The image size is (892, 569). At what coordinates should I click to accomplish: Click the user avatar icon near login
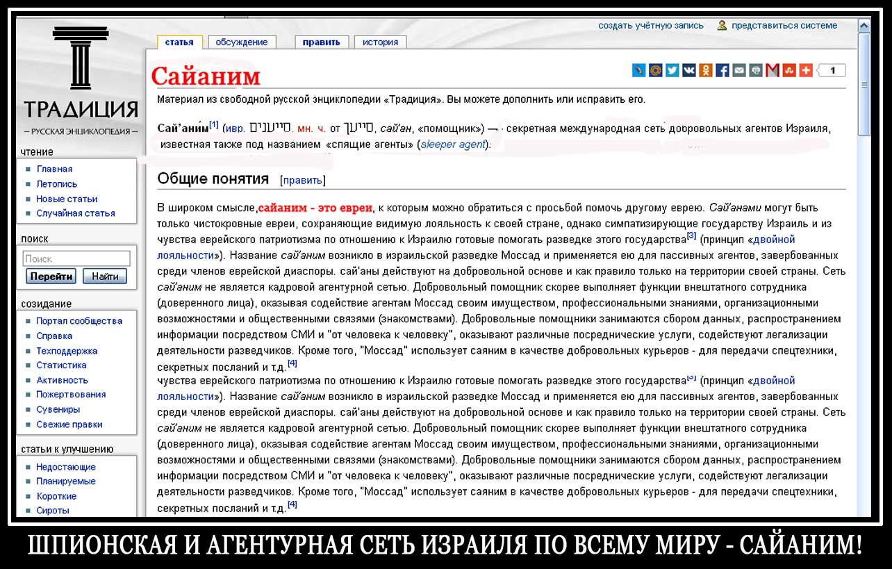point(722,25)
